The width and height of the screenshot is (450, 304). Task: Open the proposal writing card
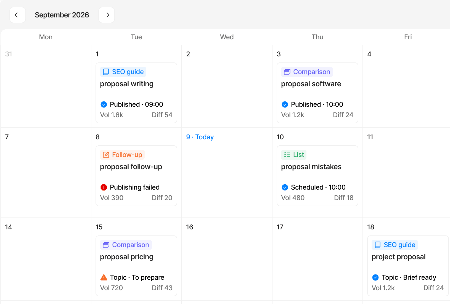point(136,93)
